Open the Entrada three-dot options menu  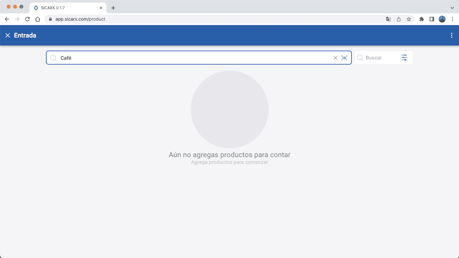coord(451,35)
